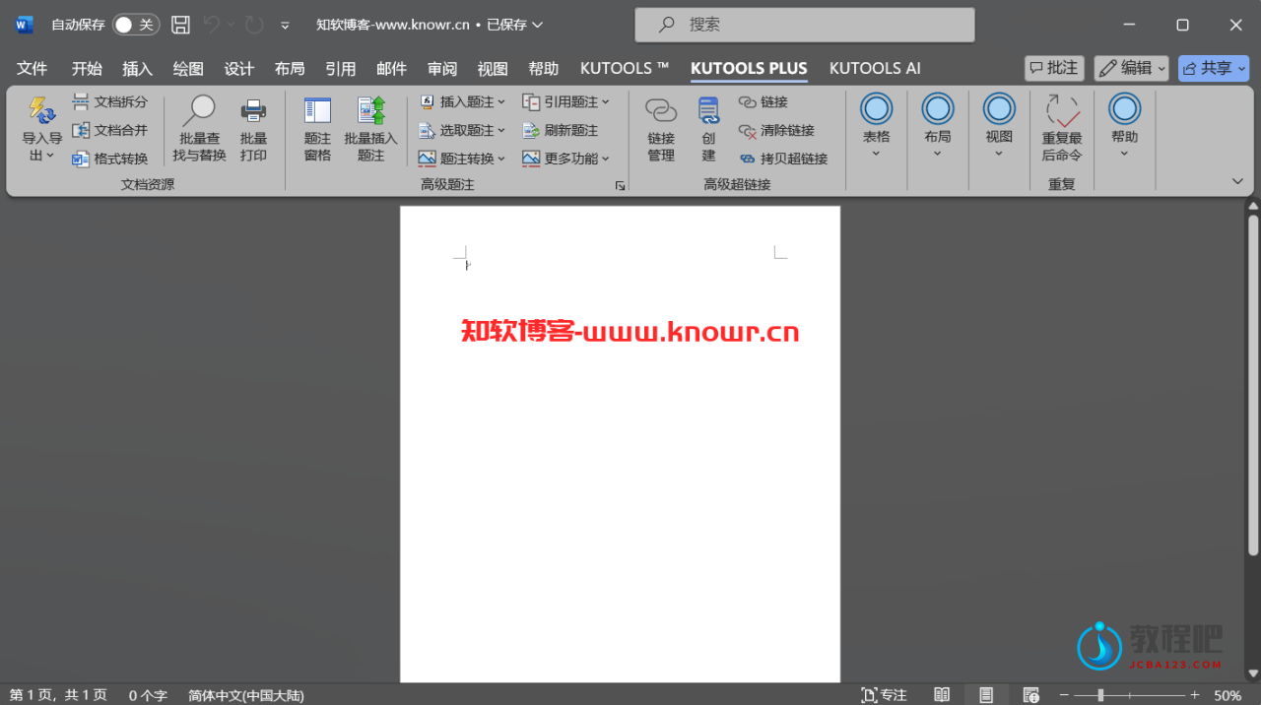
Task: Switch to the KUTOOLS ™ tab
Action: tap(625, 68)
